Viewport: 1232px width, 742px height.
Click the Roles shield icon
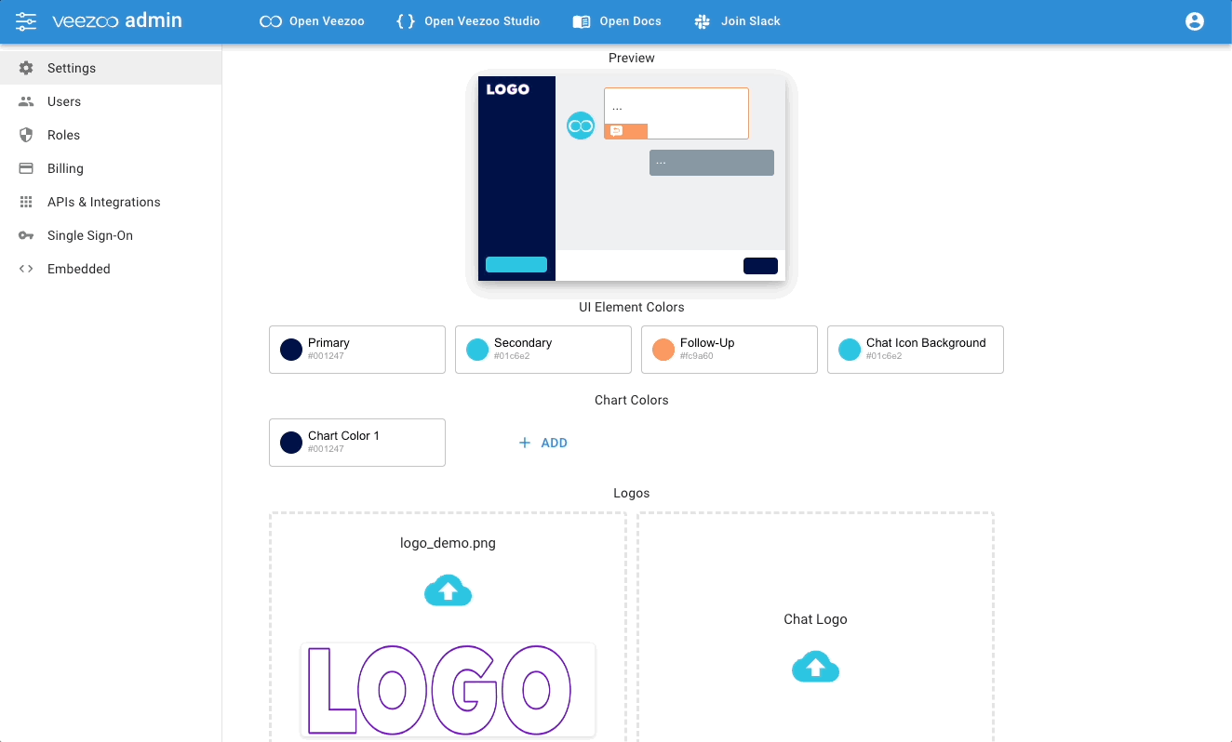(x=26, y=135)
